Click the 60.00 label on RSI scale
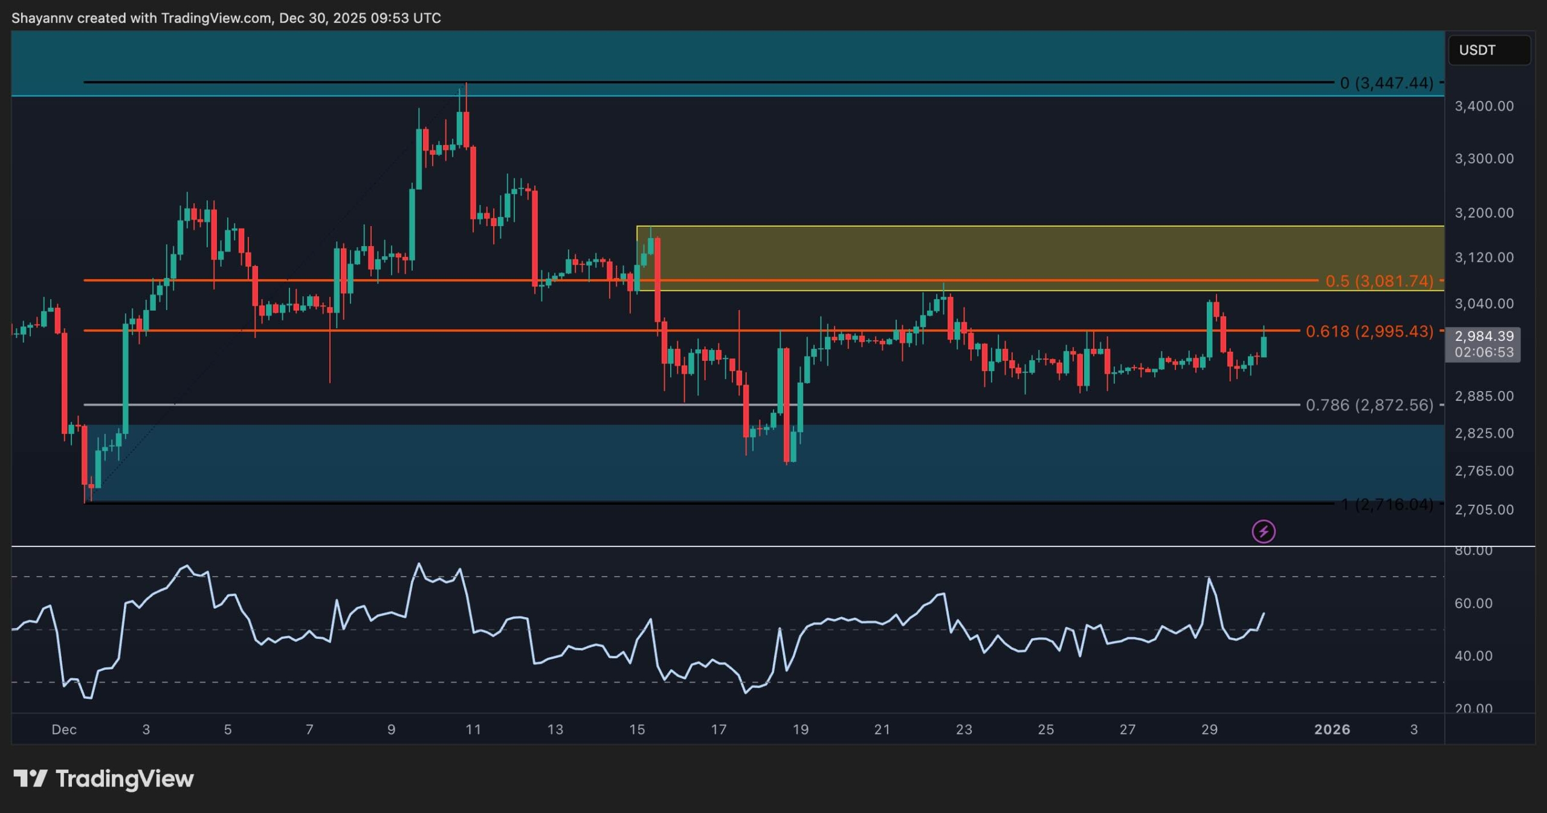Viewport: 1547px width, 813px height. (1473, 603)
